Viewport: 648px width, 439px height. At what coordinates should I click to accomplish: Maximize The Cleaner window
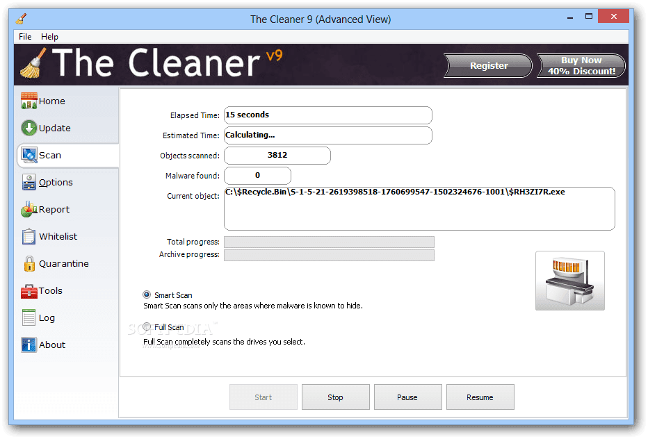(x=589, y=17)
